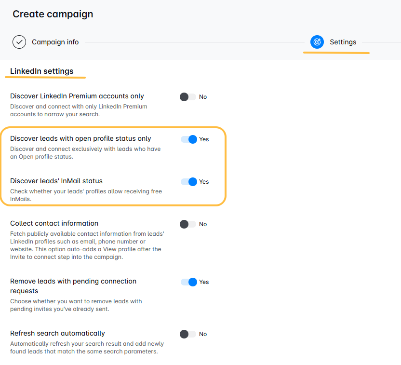
Task: Select the Settings step label
Action: (x=343, y=42)
